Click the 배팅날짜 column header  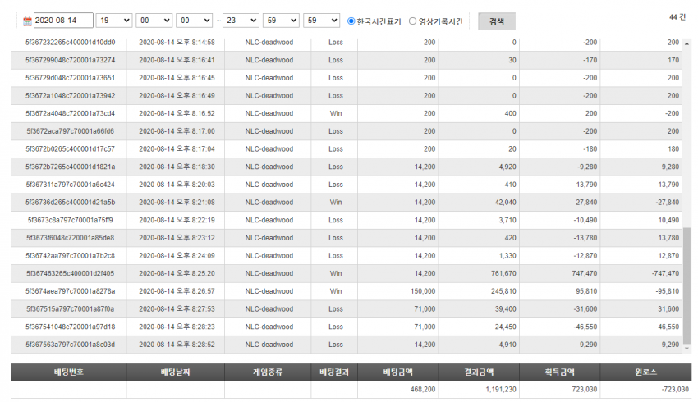pos(176,372)
